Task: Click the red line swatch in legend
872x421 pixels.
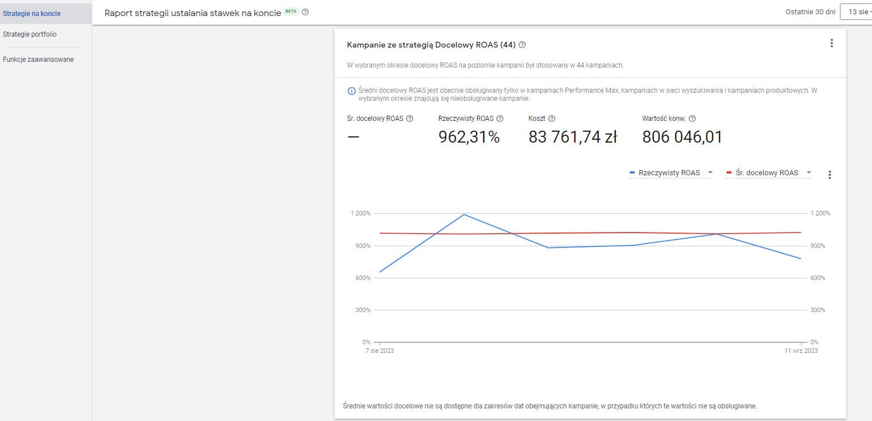Action: 729,173
